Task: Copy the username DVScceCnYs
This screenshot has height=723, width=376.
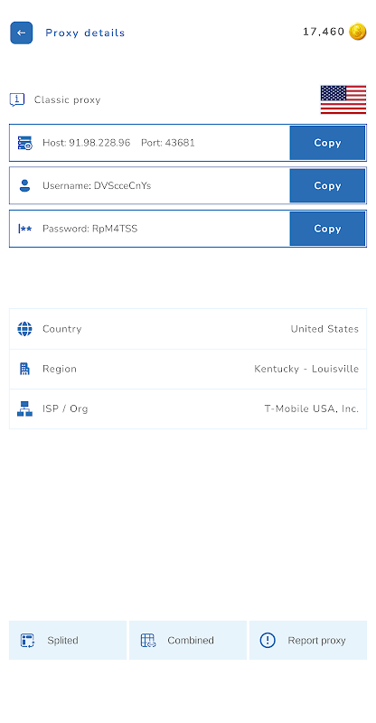Action: 327,186
